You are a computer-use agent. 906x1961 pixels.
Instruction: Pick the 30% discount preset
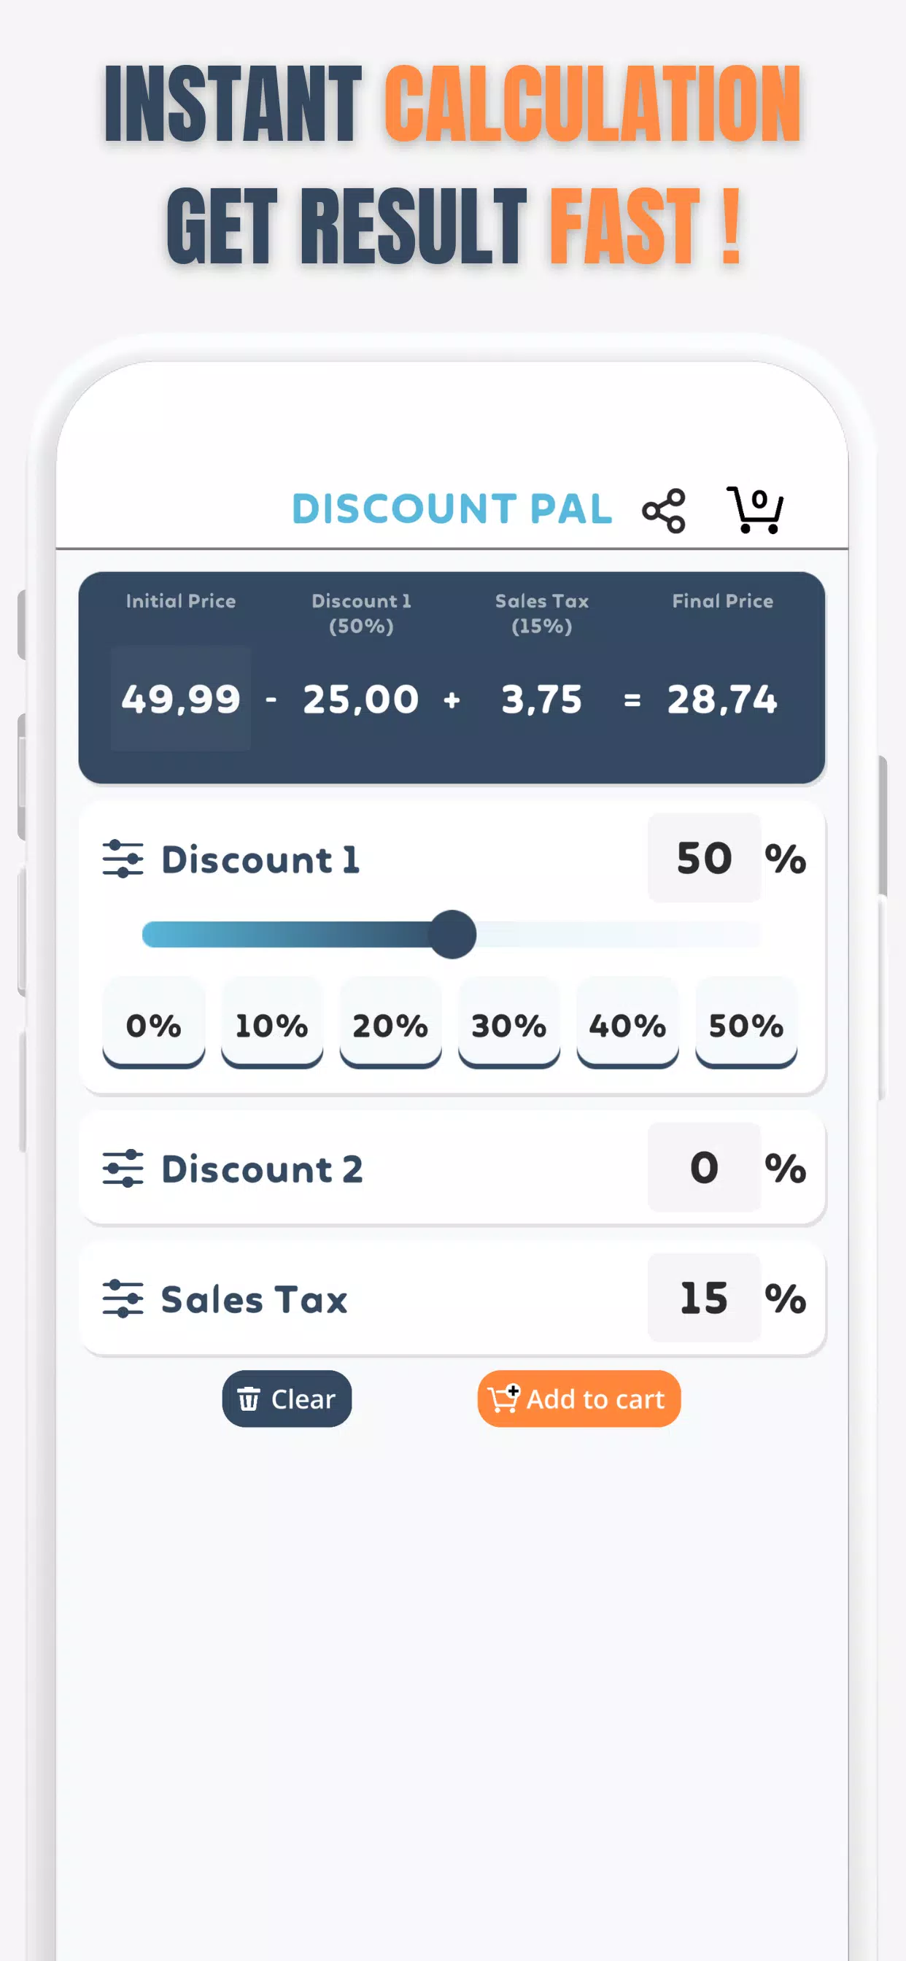[x=509, y=1025]
